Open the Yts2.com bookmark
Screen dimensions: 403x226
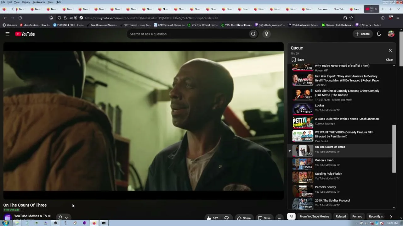[x=10, y=25]
